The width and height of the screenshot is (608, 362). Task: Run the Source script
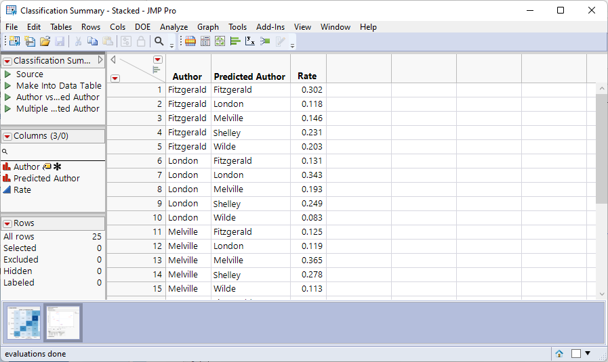tap(7, 74)
